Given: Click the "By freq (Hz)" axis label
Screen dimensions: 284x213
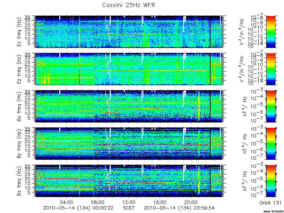Looking at the screenshot, I should click(20, 144).
